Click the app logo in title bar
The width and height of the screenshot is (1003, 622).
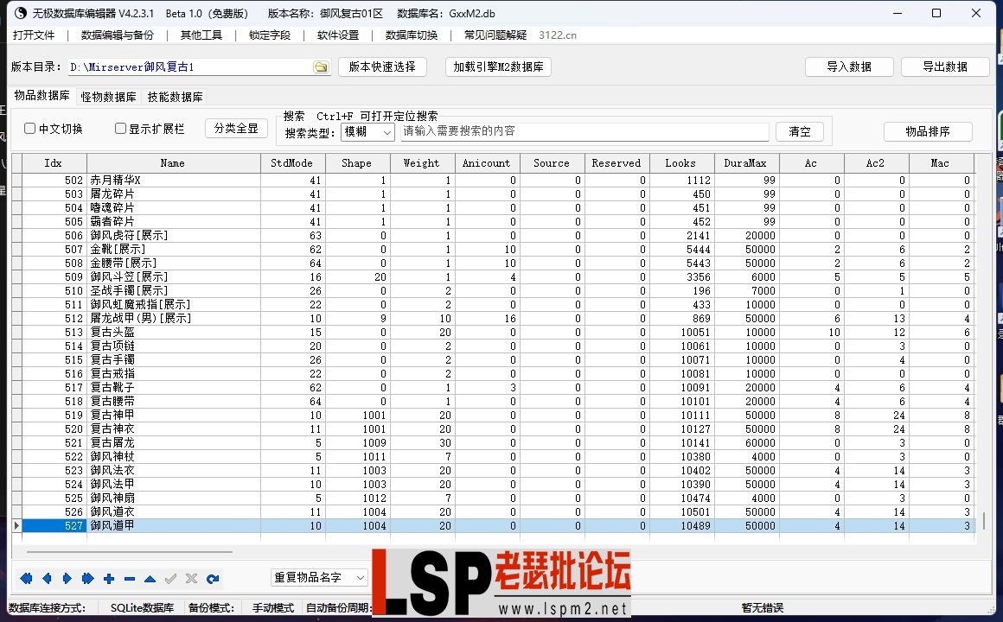tap(21, 13)
